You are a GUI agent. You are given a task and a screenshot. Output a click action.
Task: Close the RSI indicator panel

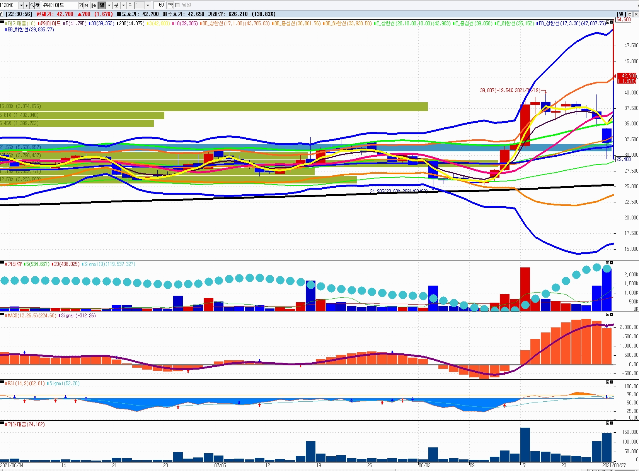click(611, 382)
